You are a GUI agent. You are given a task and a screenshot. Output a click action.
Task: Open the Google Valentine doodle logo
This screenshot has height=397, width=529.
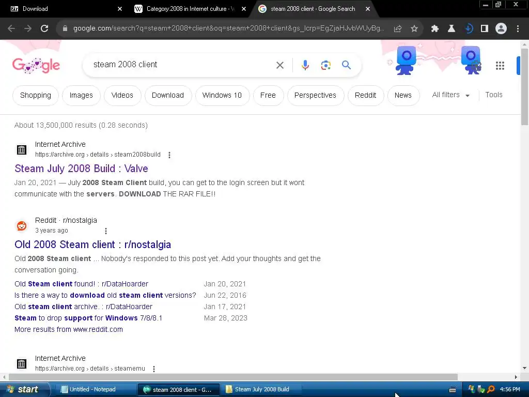point(36,66)
